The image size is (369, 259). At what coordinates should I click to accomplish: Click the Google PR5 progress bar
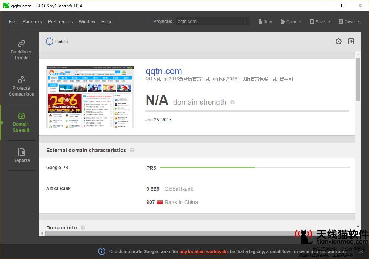255,168
